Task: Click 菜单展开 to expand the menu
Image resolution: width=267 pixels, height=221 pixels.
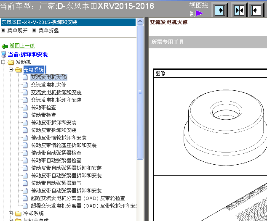Action: 17,31
